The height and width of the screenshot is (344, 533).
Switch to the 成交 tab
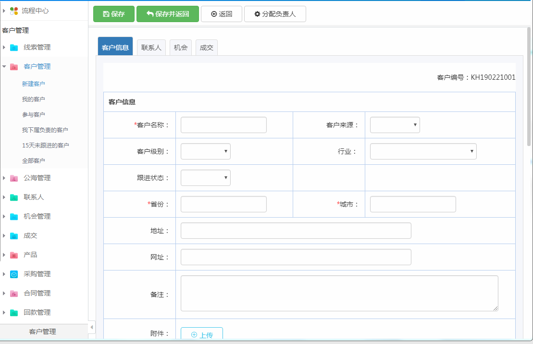(206, 48)
